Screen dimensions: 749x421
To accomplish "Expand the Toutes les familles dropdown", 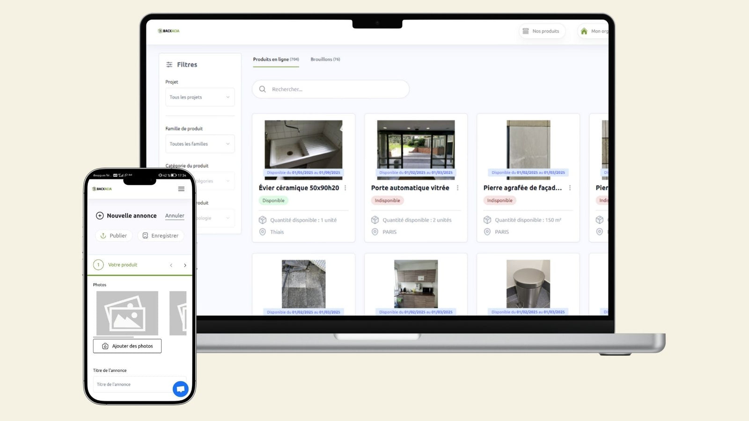I will (x=200, y=144).
